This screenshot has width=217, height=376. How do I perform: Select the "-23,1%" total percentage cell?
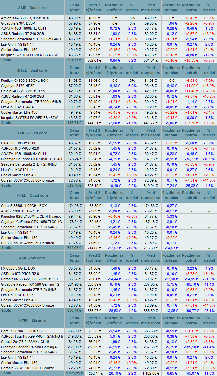click(209, 310)
